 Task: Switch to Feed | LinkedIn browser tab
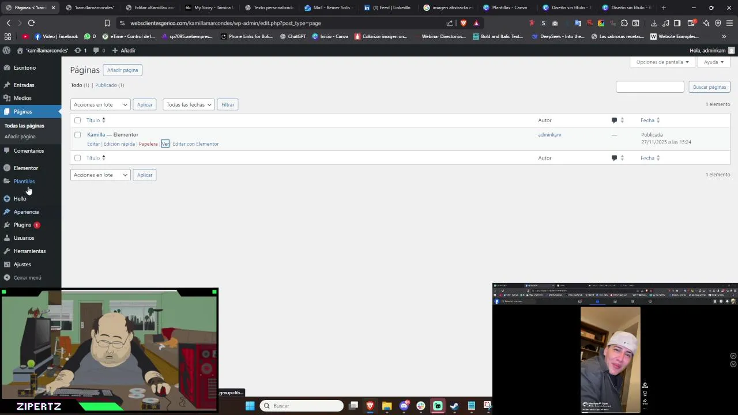(387, 7)
